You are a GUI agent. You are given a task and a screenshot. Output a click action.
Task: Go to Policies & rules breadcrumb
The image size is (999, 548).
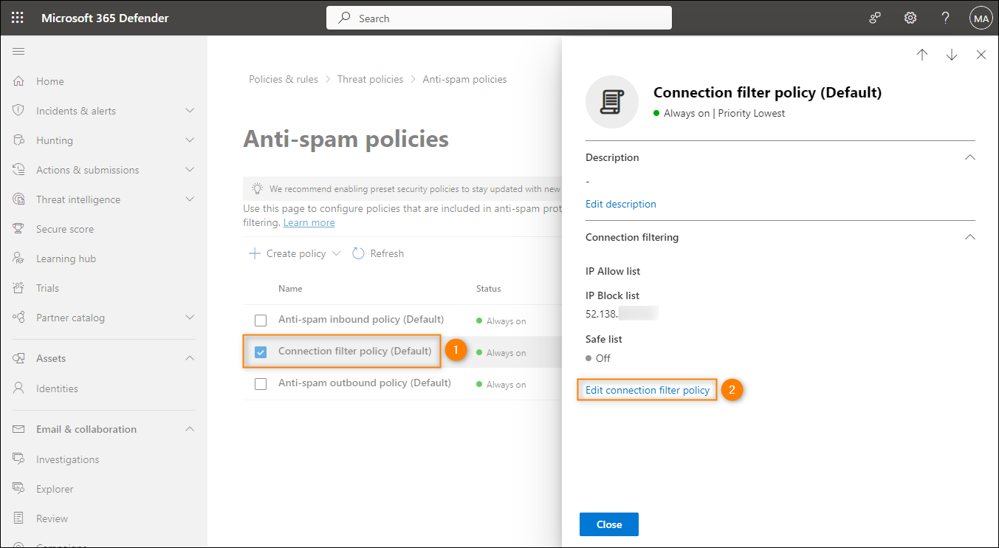(x=284, y=79)
